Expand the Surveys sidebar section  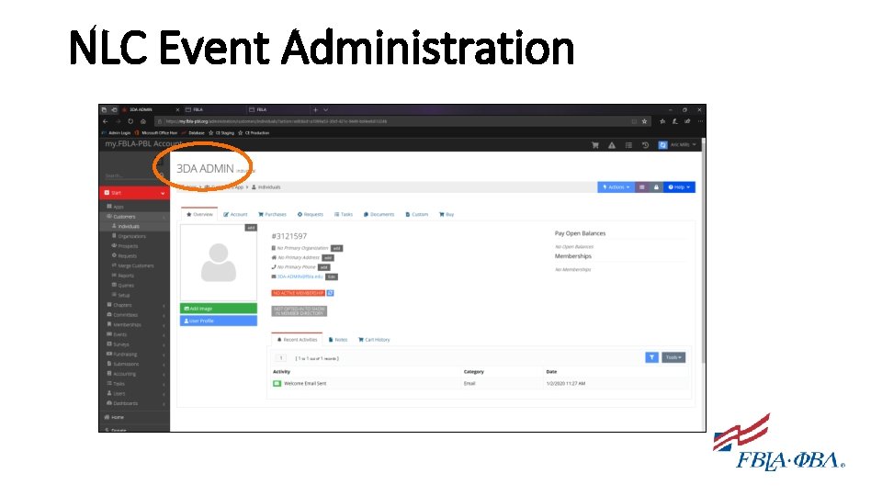[x=134, y=344]
